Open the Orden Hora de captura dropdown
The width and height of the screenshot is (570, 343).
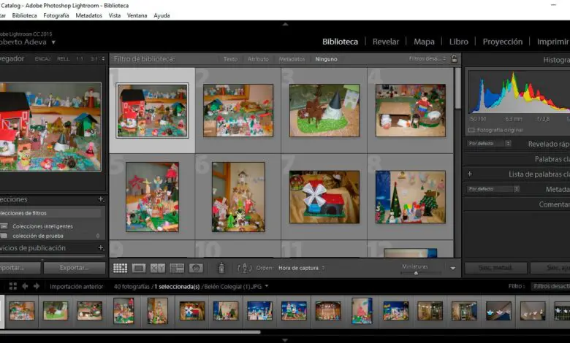(301, 269)
